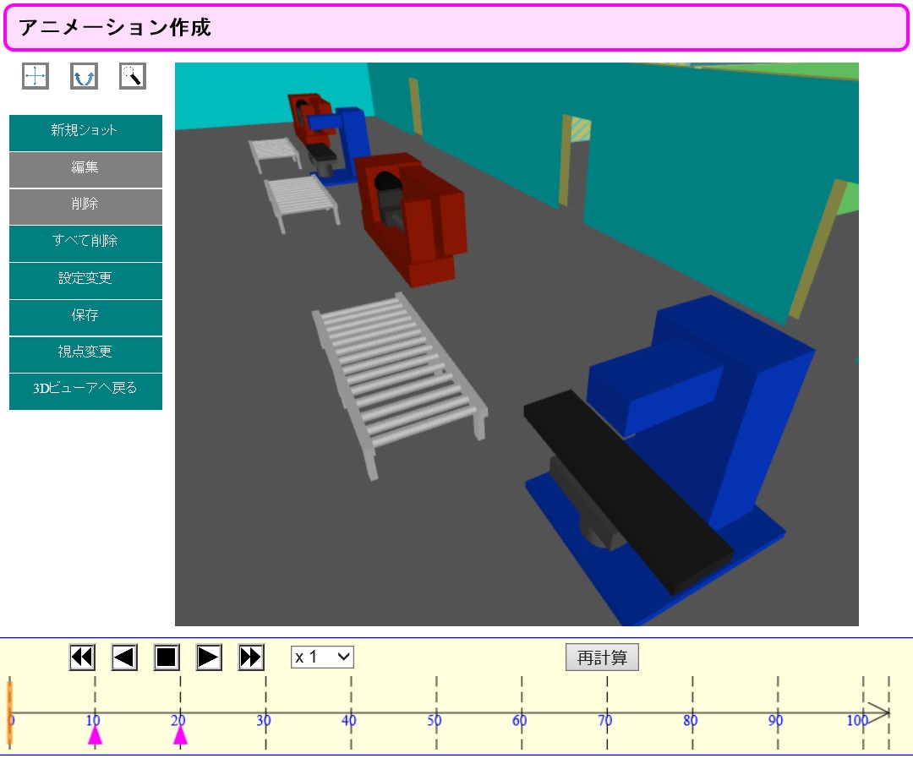Select the pink keyframe marker at 20
913x764 pixels.
(180, 736)
